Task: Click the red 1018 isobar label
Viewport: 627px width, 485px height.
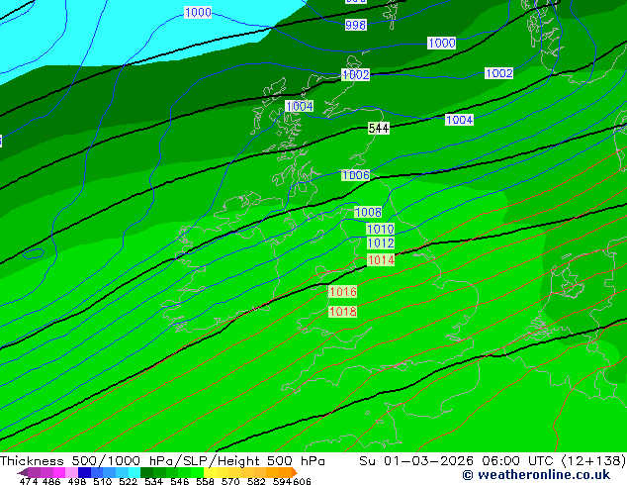Action: [342, 312]
